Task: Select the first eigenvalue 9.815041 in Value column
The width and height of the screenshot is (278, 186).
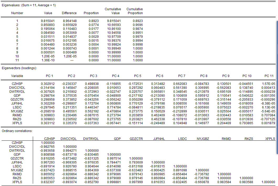Action: (46, 21)
